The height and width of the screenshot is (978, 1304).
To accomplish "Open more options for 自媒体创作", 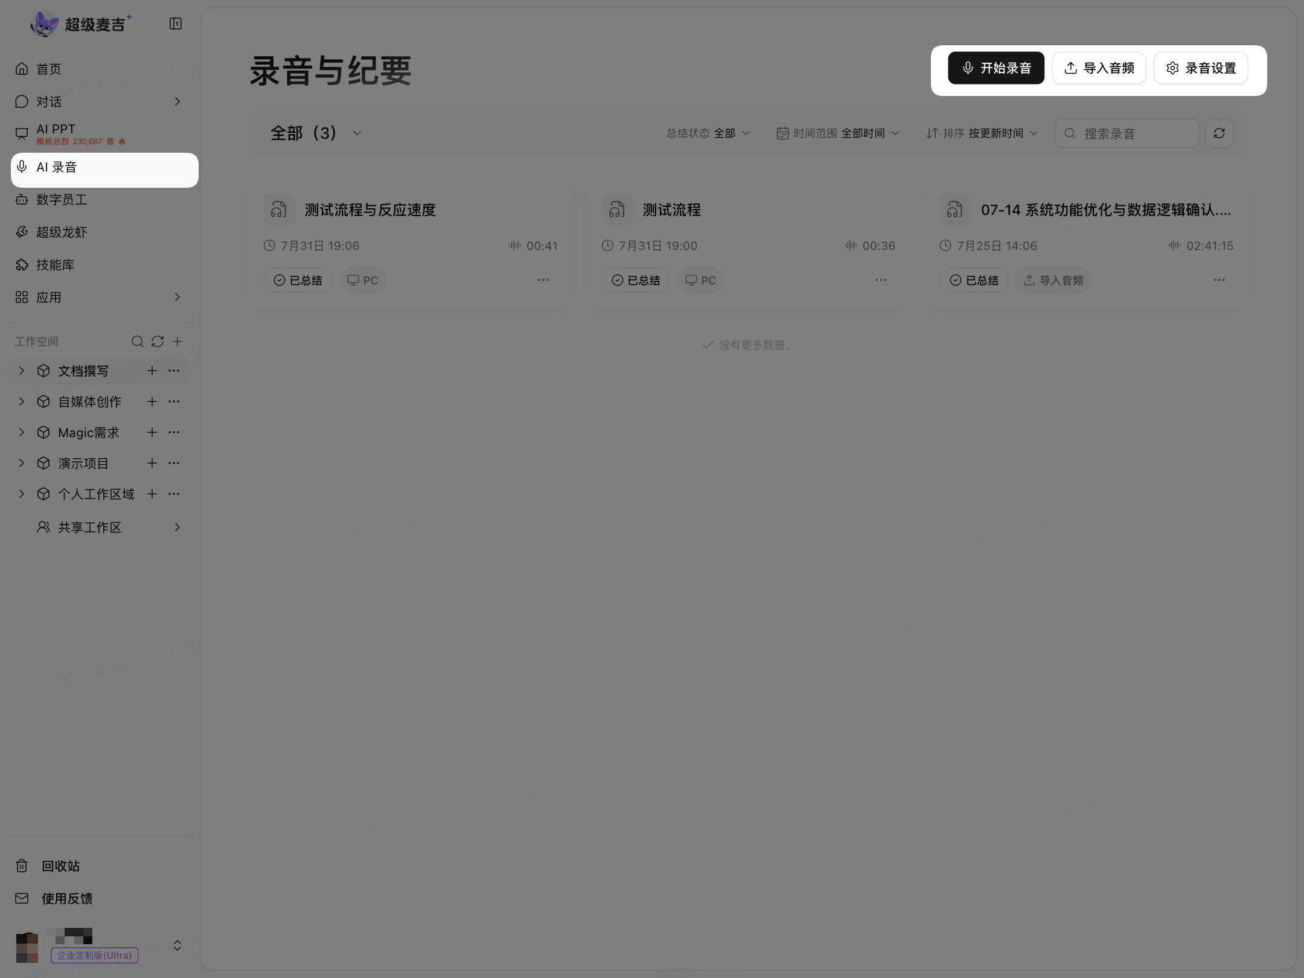I will coord(174,401).
